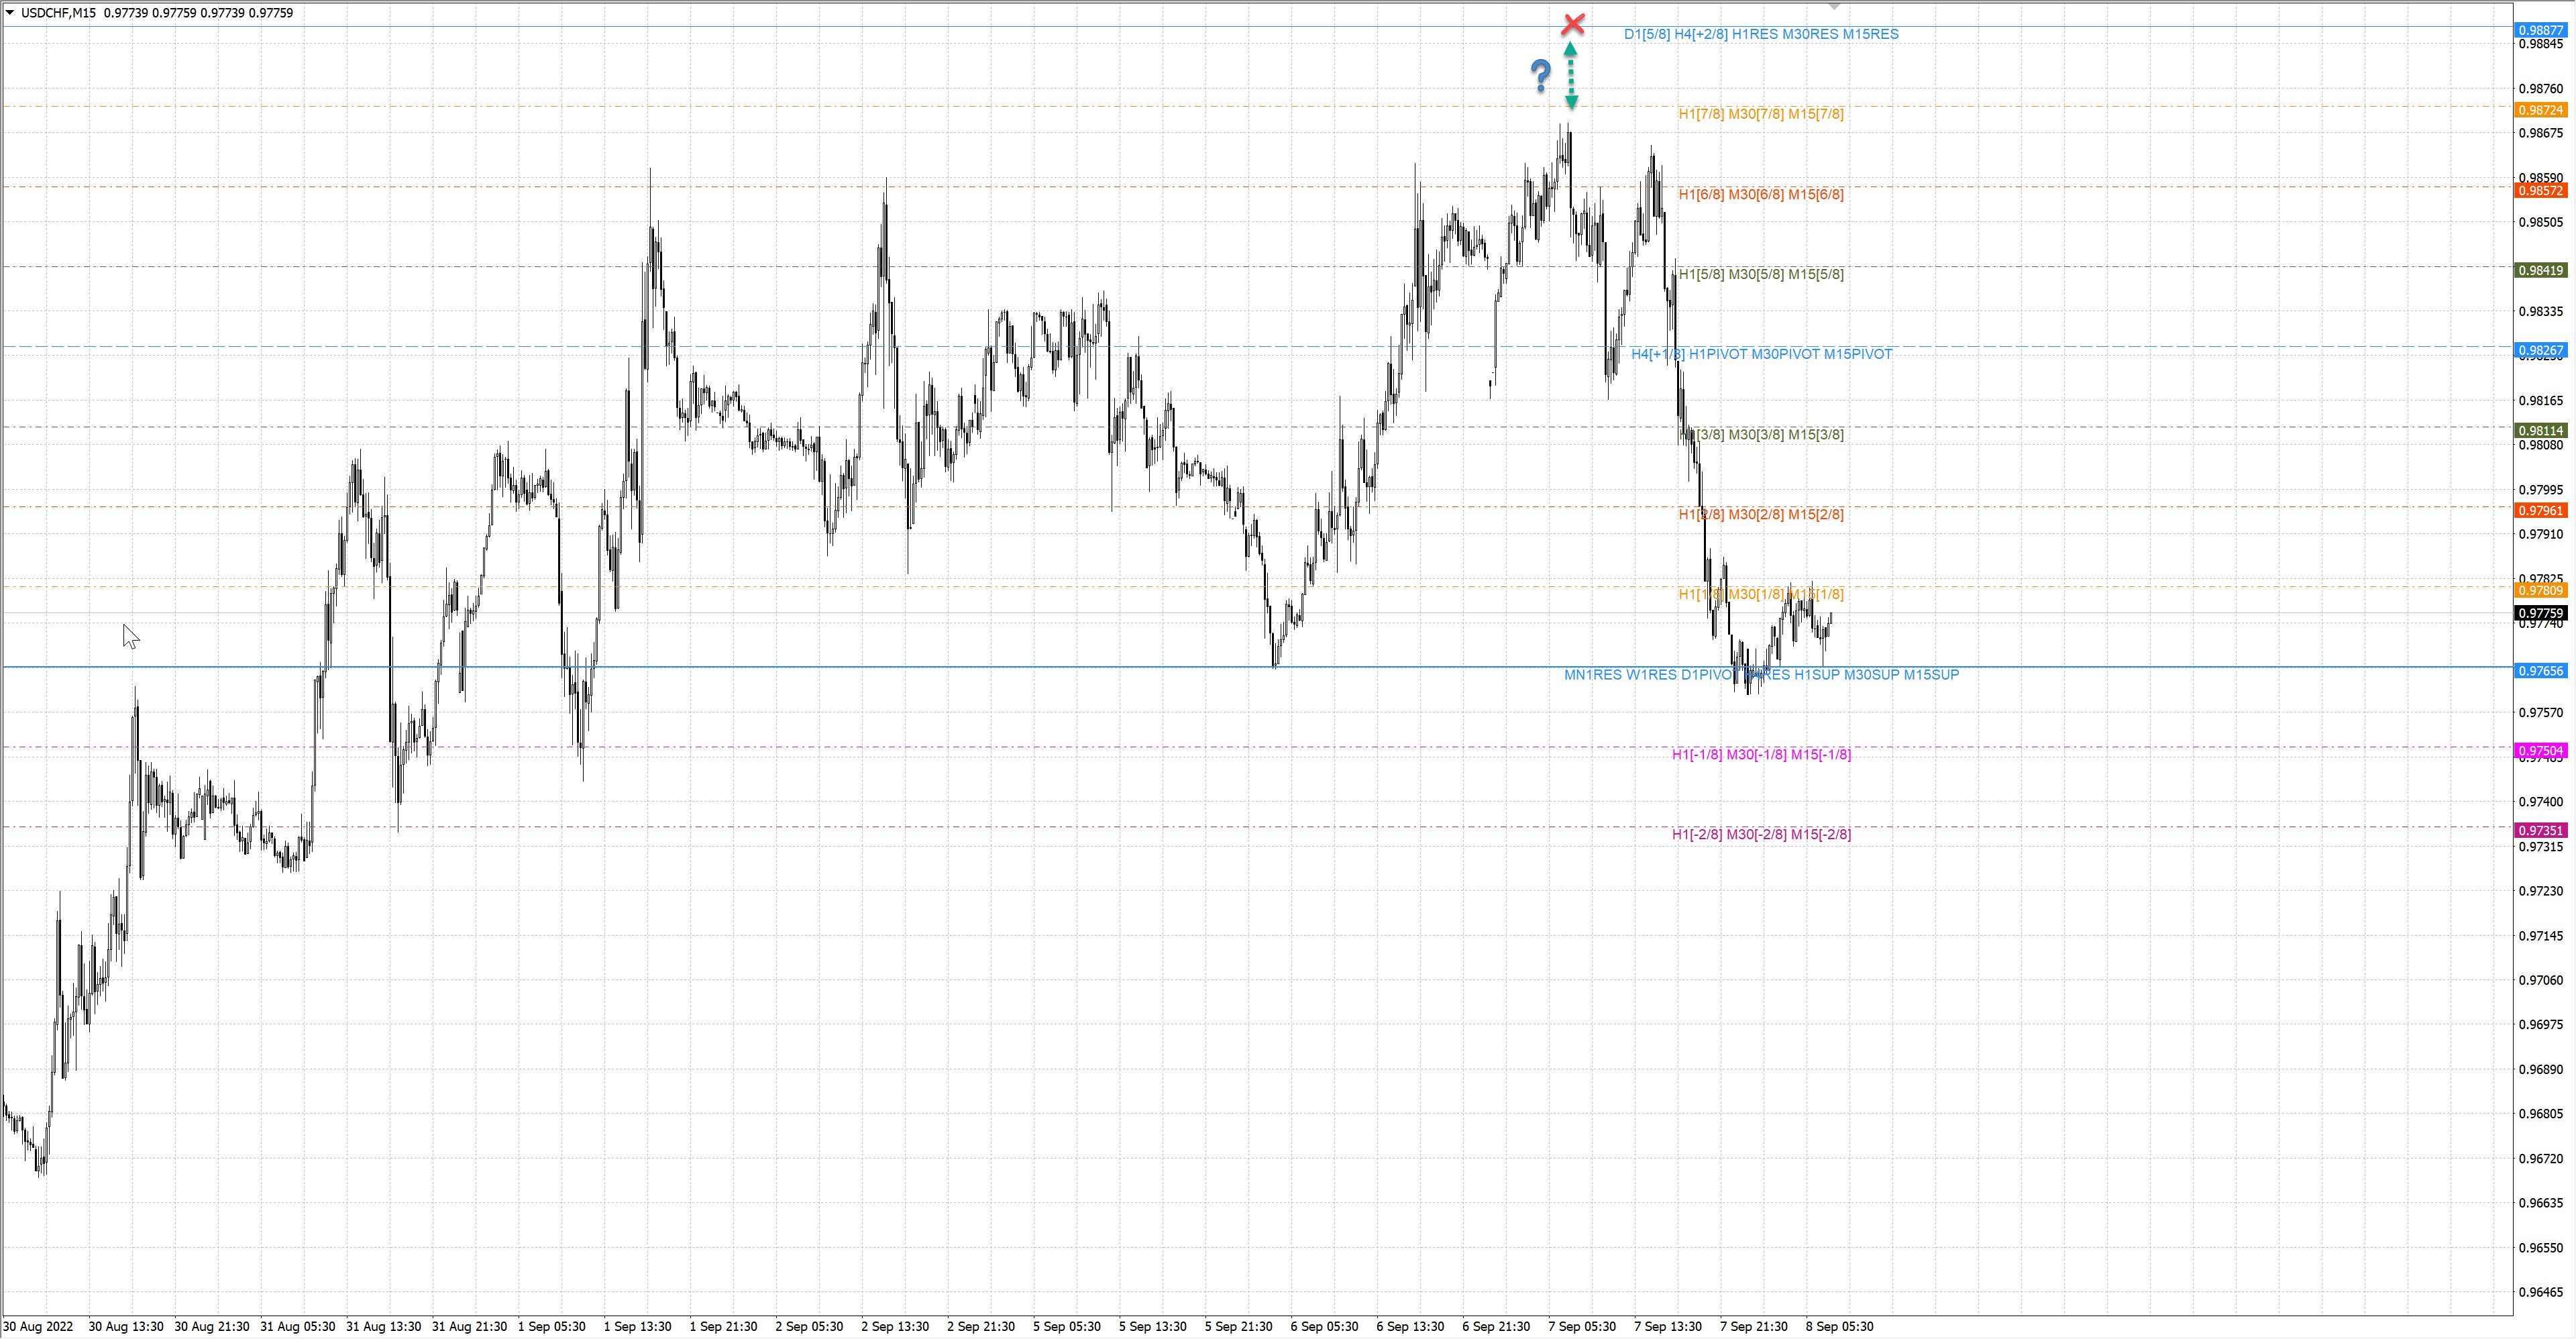The image size is (2576, 1339).
Task: Click the blue 0.97656 price tag
Action: click(2540, 671)
